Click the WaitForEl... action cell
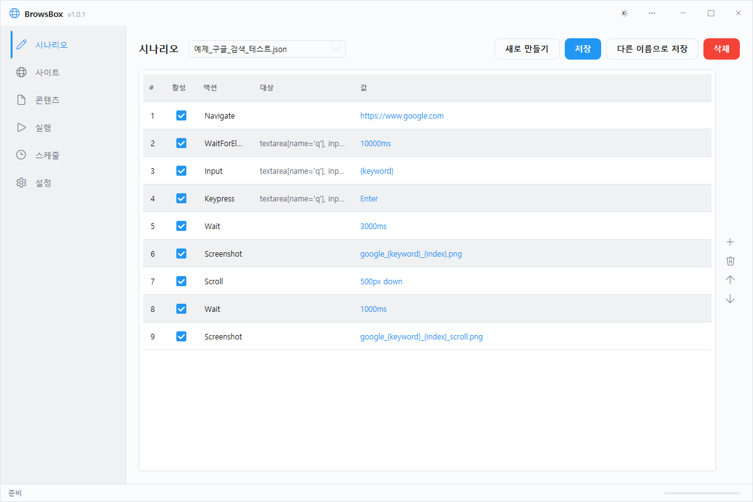The width and height of the screenshot is (753, 502). point(223,143)
